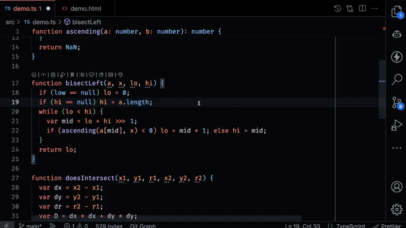This screenshot has height=228, width=406.
Task: Click 'var mid' declaration on line 21
Action: (x=60, y=121)
